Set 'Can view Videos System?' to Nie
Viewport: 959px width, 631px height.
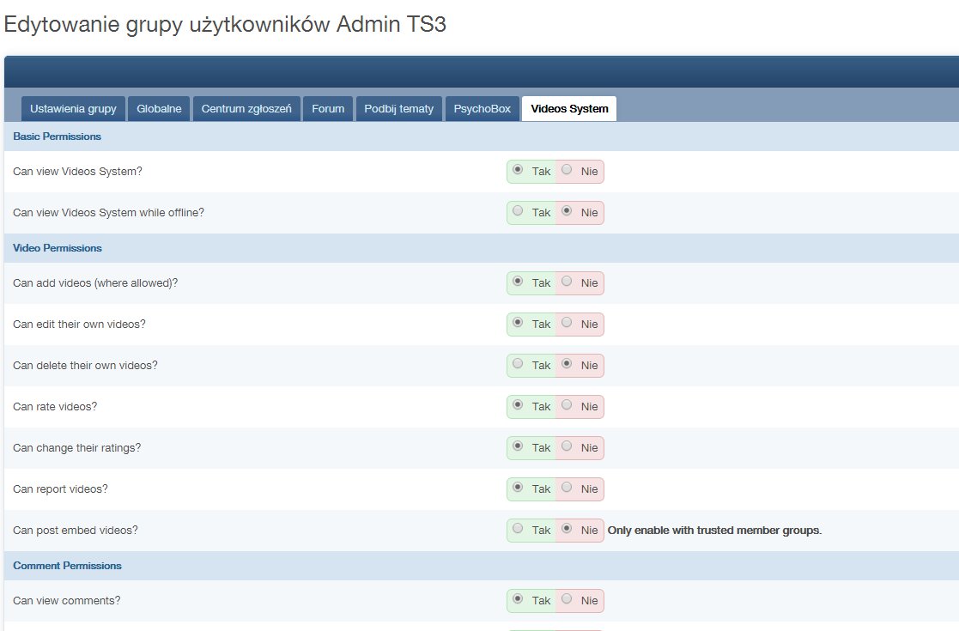click(567, 170)
